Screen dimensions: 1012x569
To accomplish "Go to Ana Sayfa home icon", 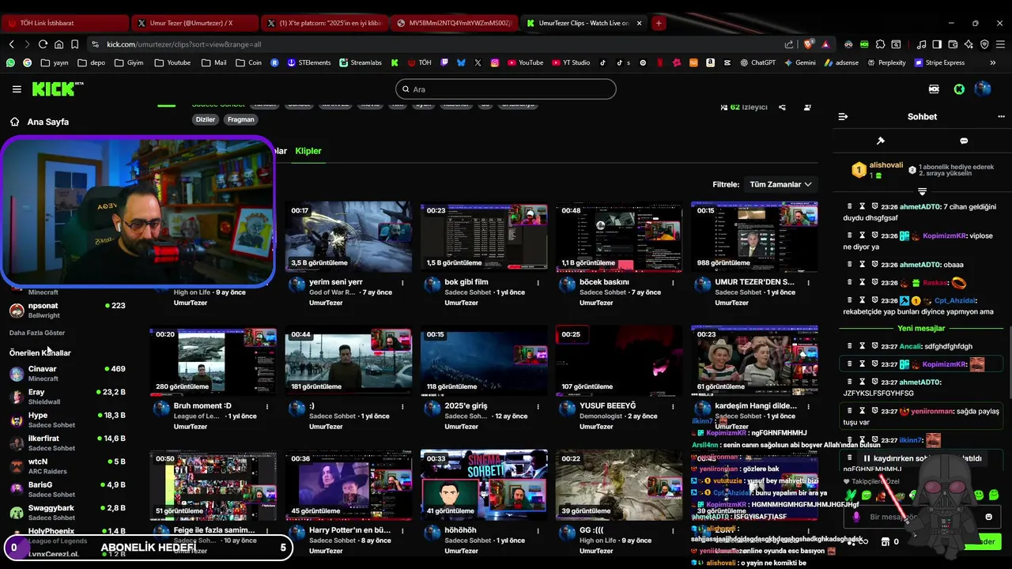I will [14, 122].
